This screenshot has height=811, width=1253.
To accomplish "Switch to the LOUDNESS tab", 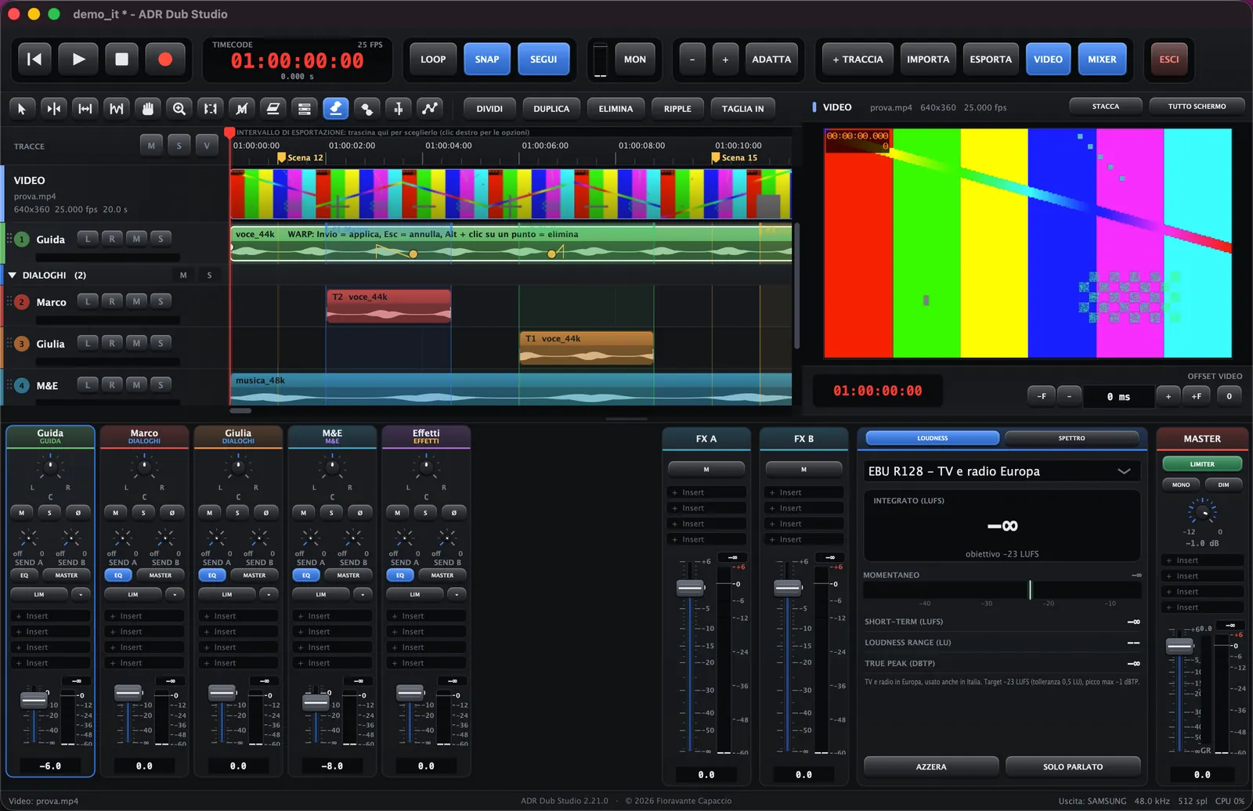I will (x=932, y=438).
